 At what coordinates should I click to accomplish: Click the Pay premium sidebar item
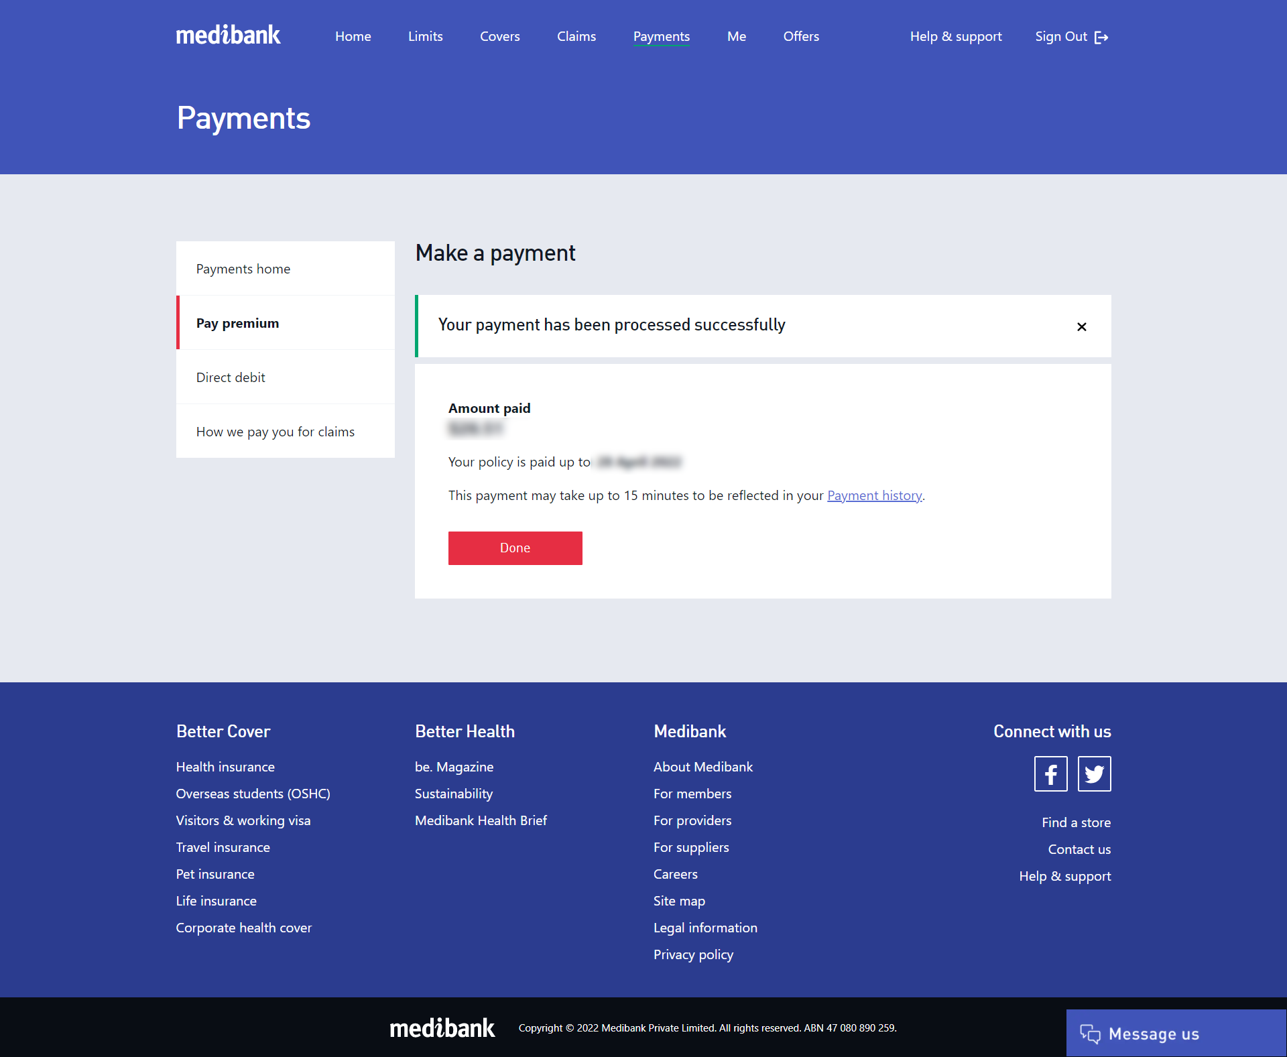click(236, 323)
